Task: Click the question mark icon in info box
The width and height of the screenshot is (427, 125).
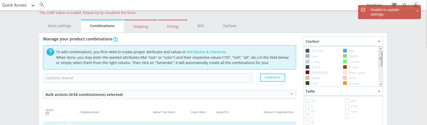Action: (50, 52)
